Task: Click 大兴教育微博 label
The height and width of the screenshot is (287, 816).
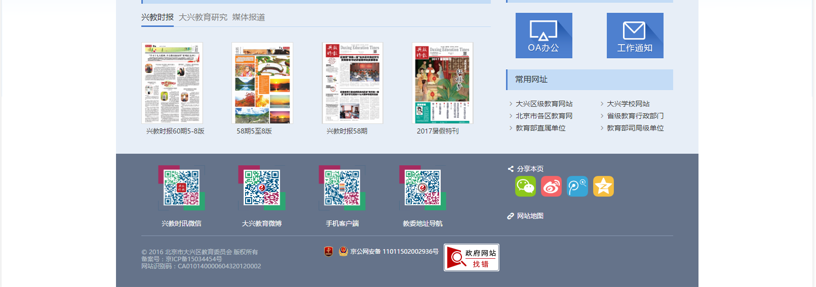Action: pos(262,223)
